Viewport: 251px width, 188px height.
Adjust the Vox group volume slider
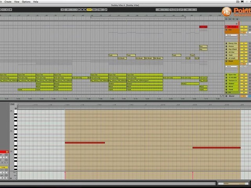coord(244,32)
